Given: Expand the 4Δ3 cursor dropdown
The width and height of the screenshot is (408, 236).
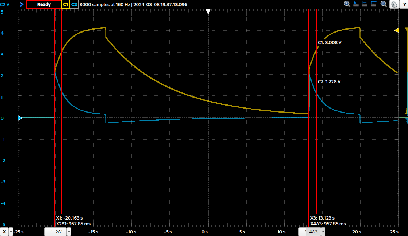Looking at the screenshot, I should pos(323,232).
